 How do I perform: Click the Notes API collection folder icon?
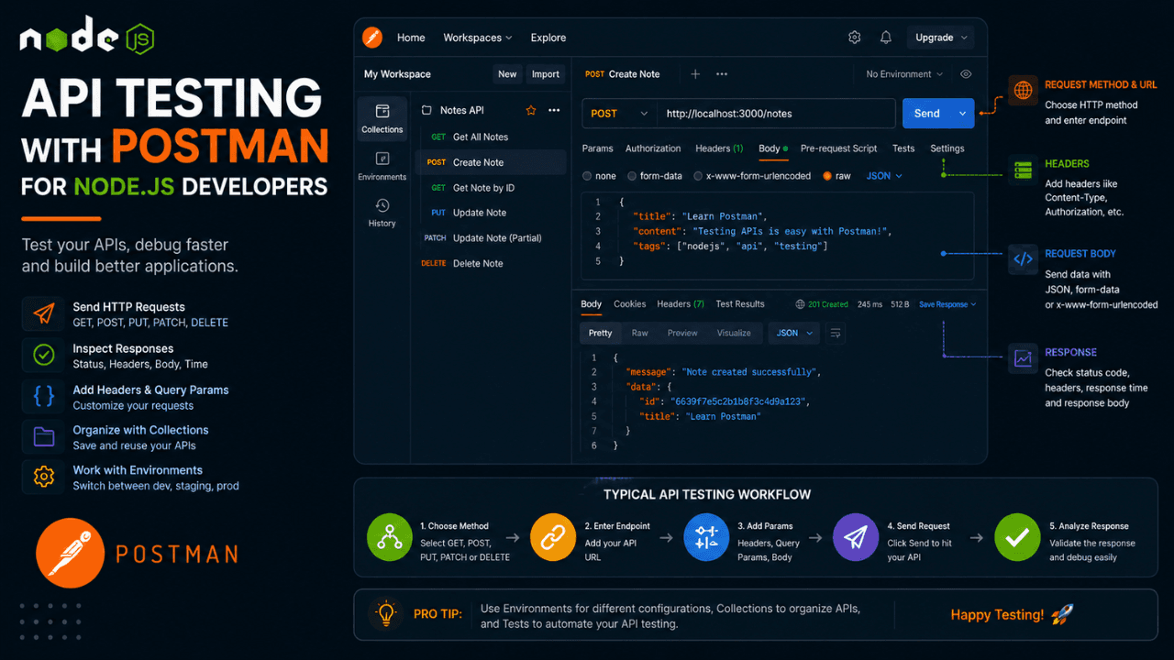(x=426, y=110)
